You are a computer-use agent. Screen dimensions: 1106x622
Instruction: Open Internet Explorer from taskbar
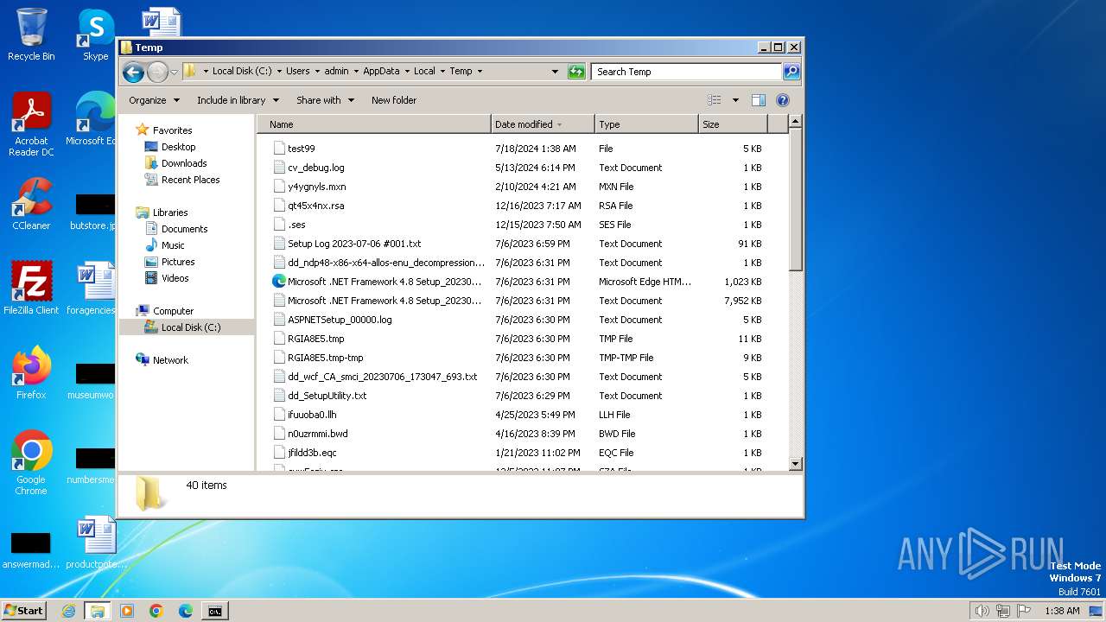pos(68,611)
